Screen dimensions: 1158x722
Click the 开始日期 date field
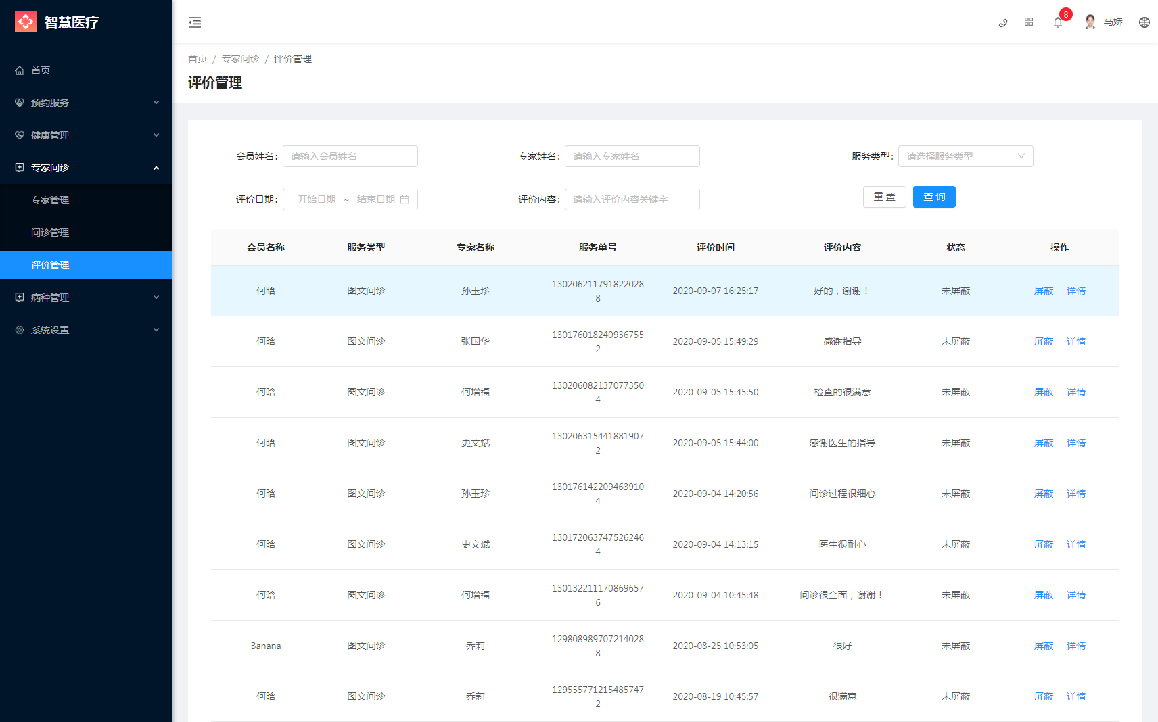pyautogui.click(x=317, y=199)
